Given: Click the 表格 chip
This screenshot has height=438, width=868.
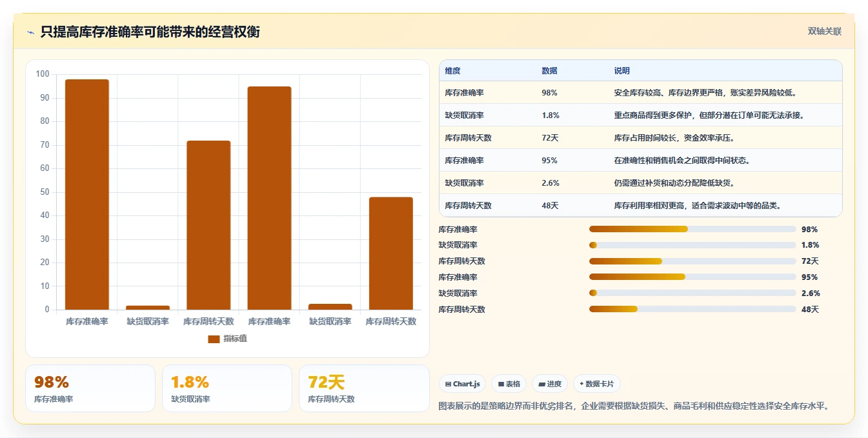Looking at the screenshot, I should click(509, 384).
